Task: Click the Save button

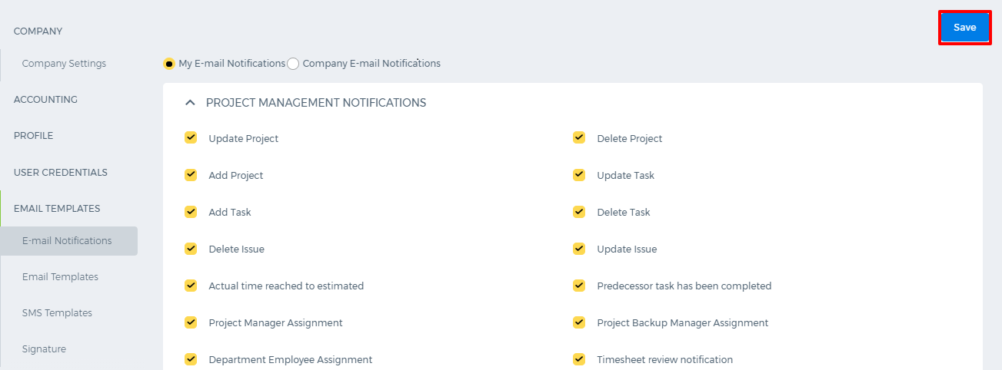Action: [964, 28]
